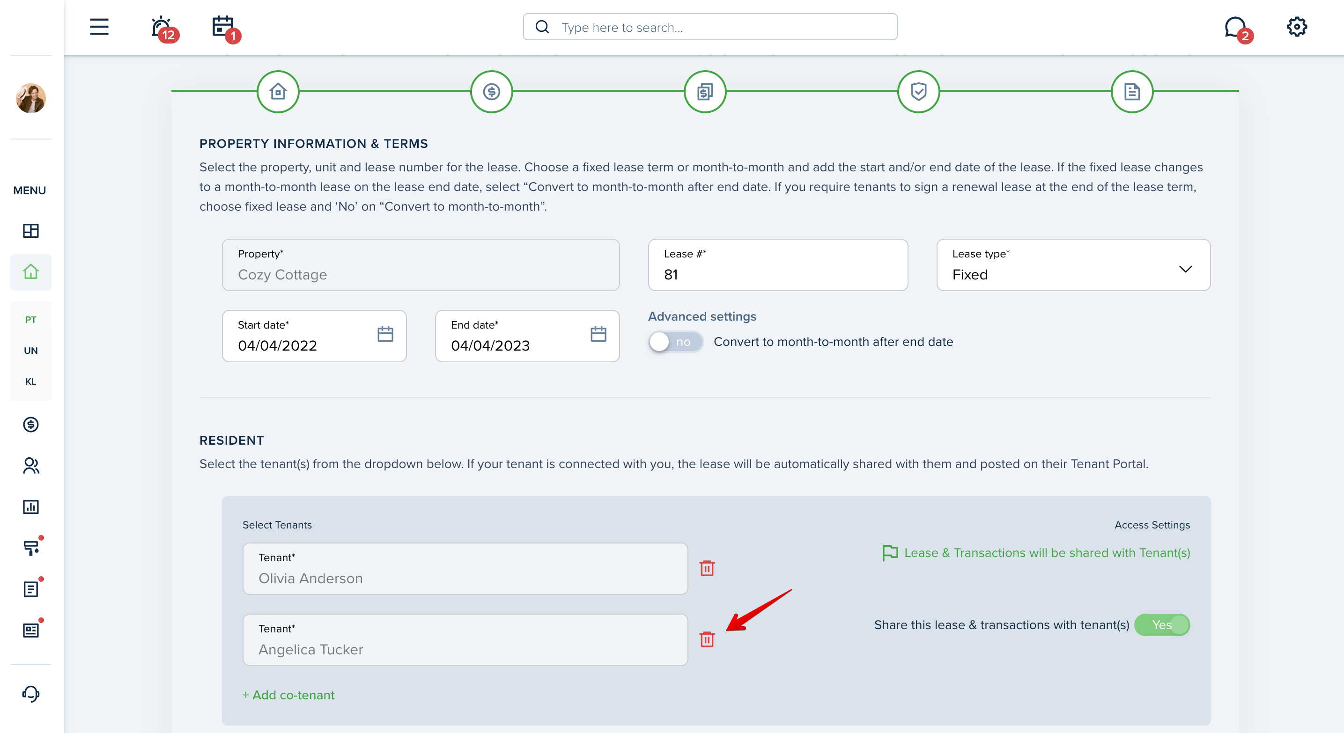Image resolution: width=1344 pixels, height=733 pixels.
Task: Go to the property house step
Action: [278, 92]
